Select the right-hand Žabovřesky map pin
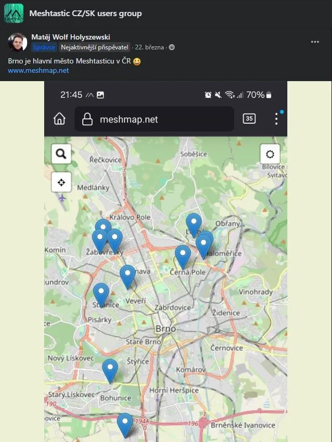 click(115, 240)
